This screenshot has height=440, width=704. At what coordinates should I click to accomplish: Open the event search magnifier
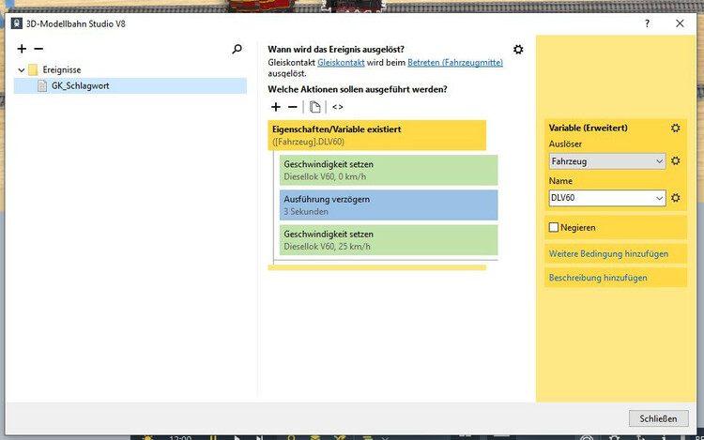coord(237,49)
